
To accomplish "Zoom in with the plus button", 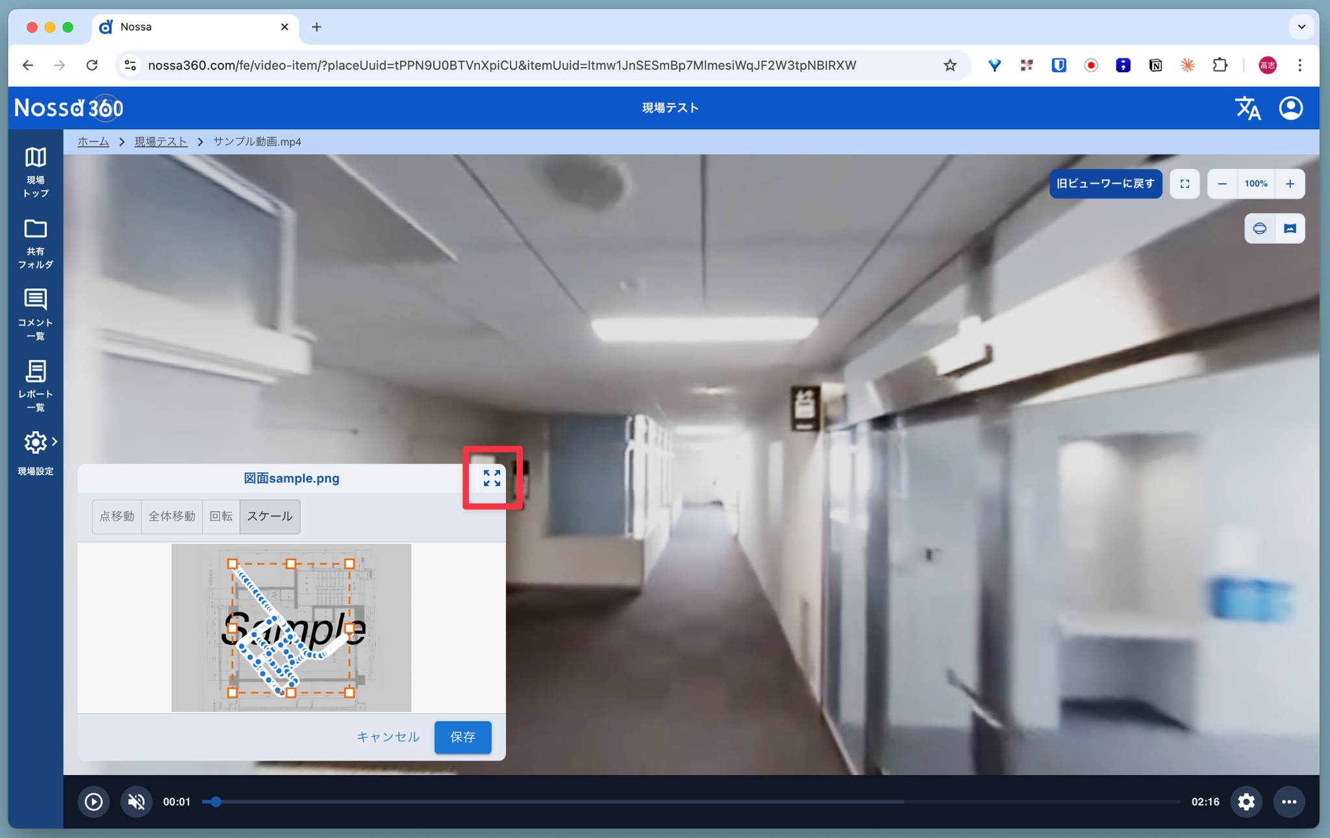I will (x=1290, y=184).
